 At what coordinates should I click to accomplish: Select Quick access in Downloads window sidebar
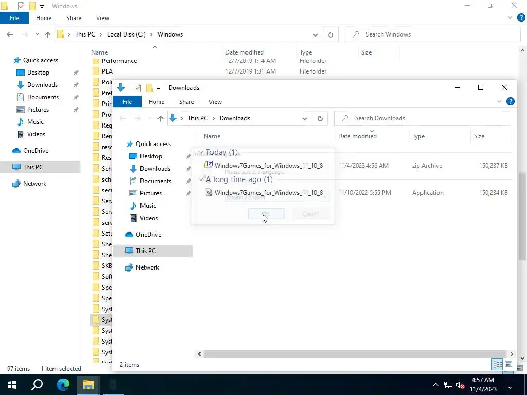(153, 144)
